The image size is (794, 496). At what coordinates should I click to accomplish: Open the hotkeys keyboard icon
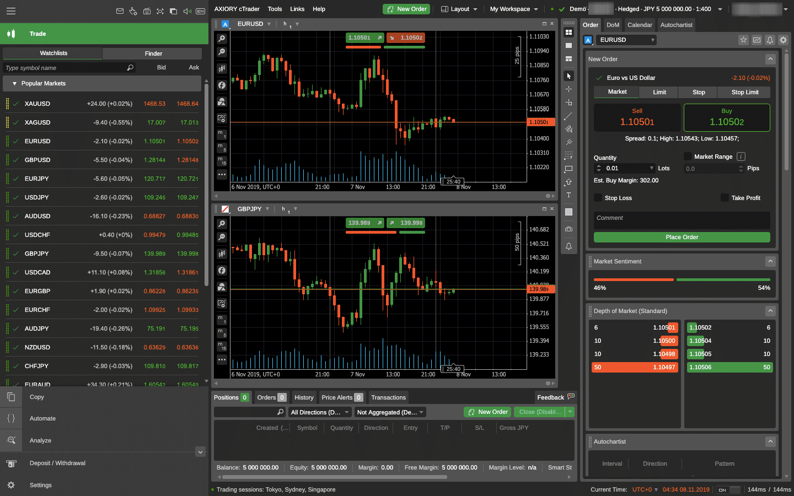click(147, 11)
